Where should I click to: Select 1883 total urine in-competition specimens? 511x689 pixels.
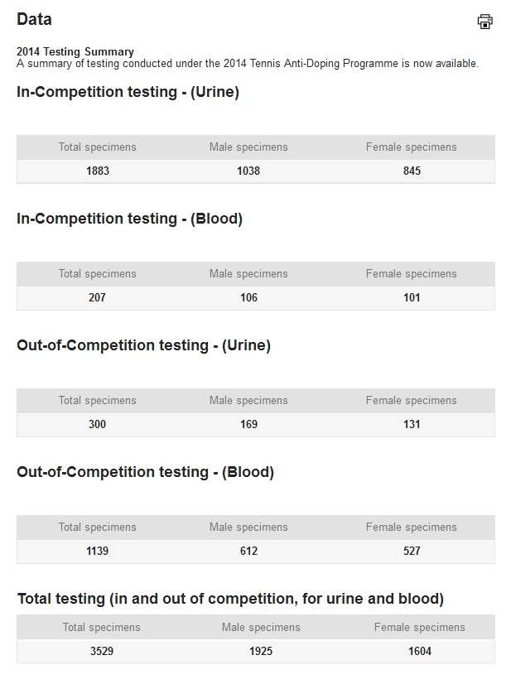coord(98,171)
